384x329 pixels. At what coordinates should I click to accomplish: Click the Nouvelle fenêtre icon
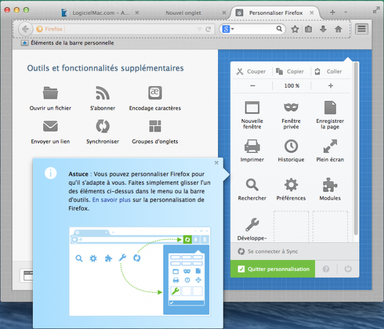(252, 107)
